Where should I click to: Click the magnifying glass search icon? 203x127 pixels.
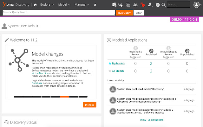coord(163,5)
